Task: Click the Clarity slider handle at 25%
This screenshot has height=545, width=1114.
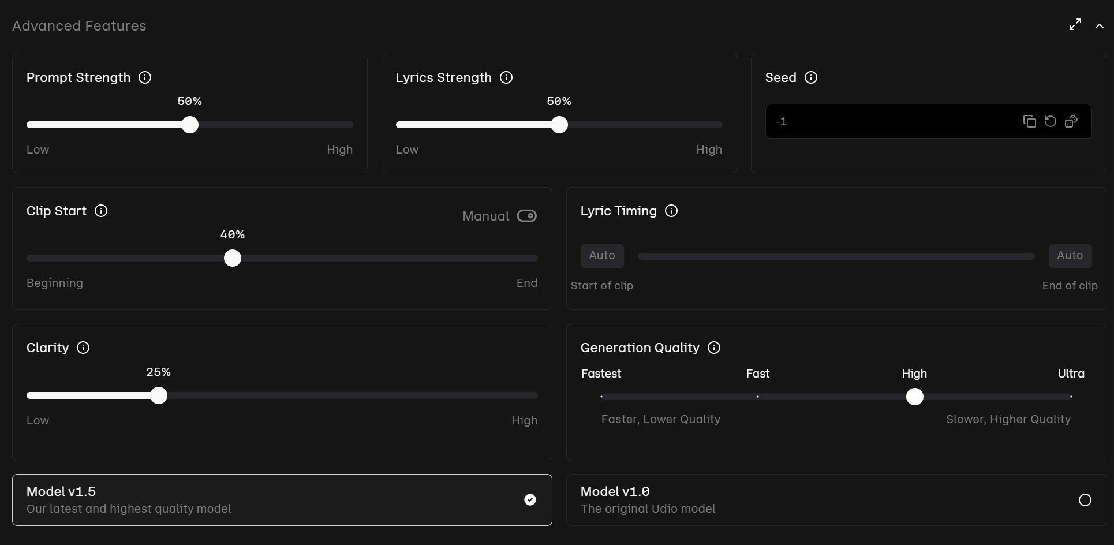Action: (159, 395)
